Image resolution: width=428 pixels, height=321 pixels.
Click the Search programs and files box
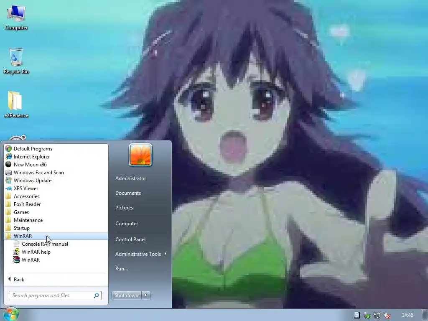pos(55,296)
